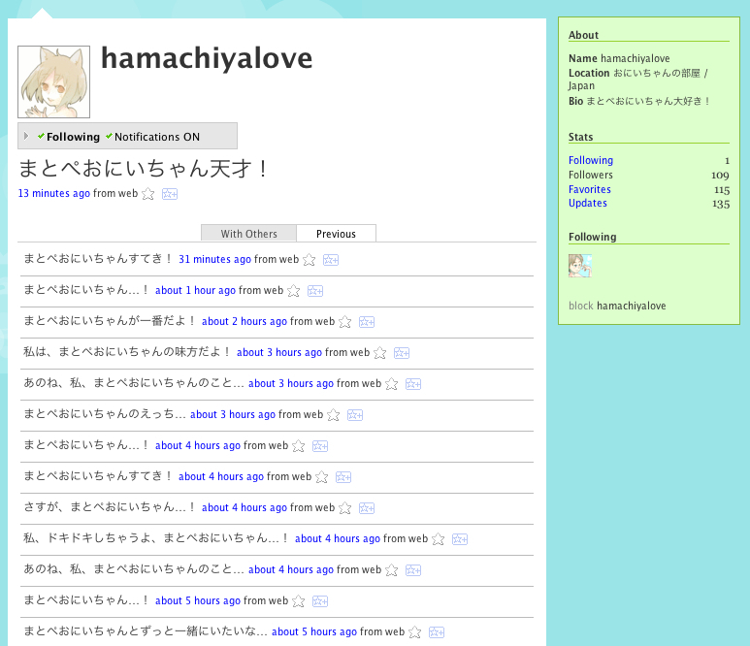Viewport: 750px width, 646px height.
Task: Open timestamp of 私、ドキドキしちゃうよ tweet
Action: (338, 538)
